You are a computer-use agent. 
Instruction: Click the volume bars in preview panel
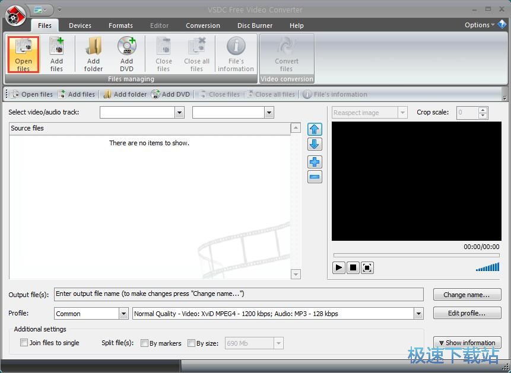(487, 267)
